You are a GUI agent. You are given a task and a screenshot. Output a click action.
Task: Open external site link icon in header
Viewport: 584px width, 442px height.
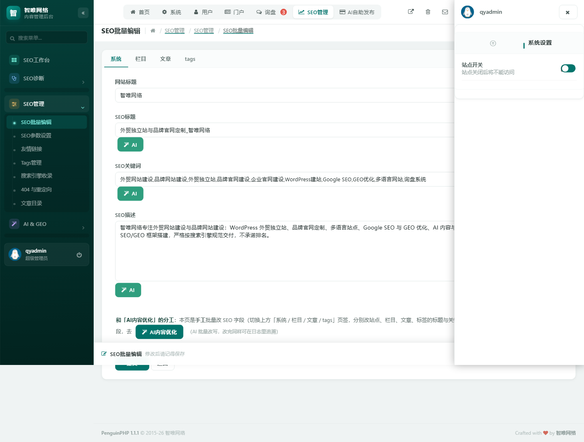pos(411,12)
